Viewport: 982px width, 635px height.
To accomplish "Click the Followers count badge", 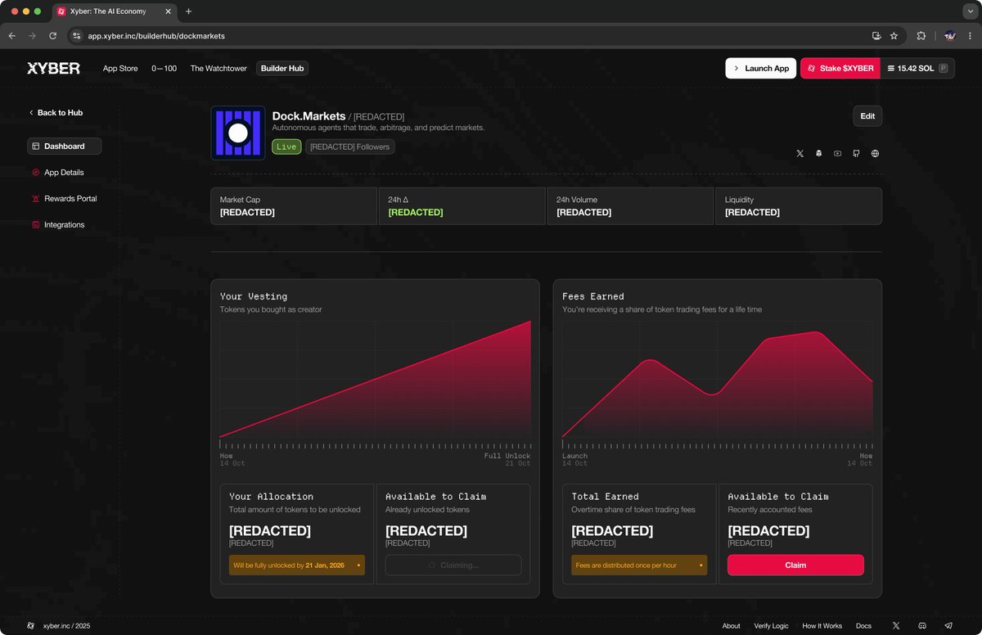I will [349, 147].
